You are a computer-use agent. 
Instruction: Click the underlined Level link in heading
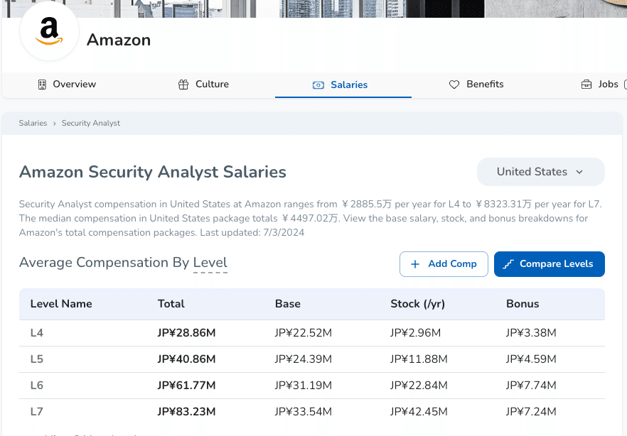pyautogui.click(x=210, y=263)
